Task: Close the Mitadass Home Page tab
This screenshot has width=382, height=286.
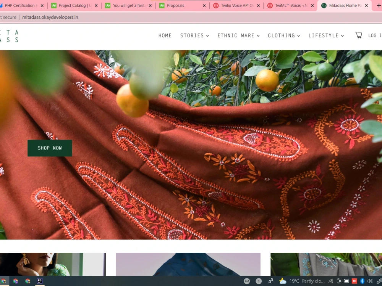Action: (x=366, y=5)
